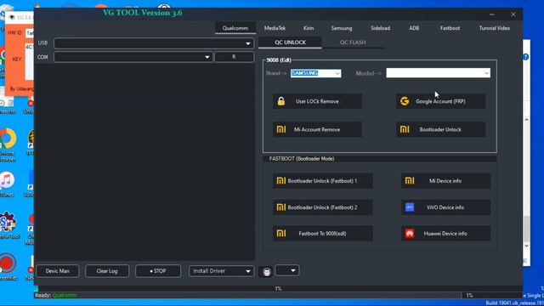
Task: Click the Clear Log button
Action: [x=107, y=271]
